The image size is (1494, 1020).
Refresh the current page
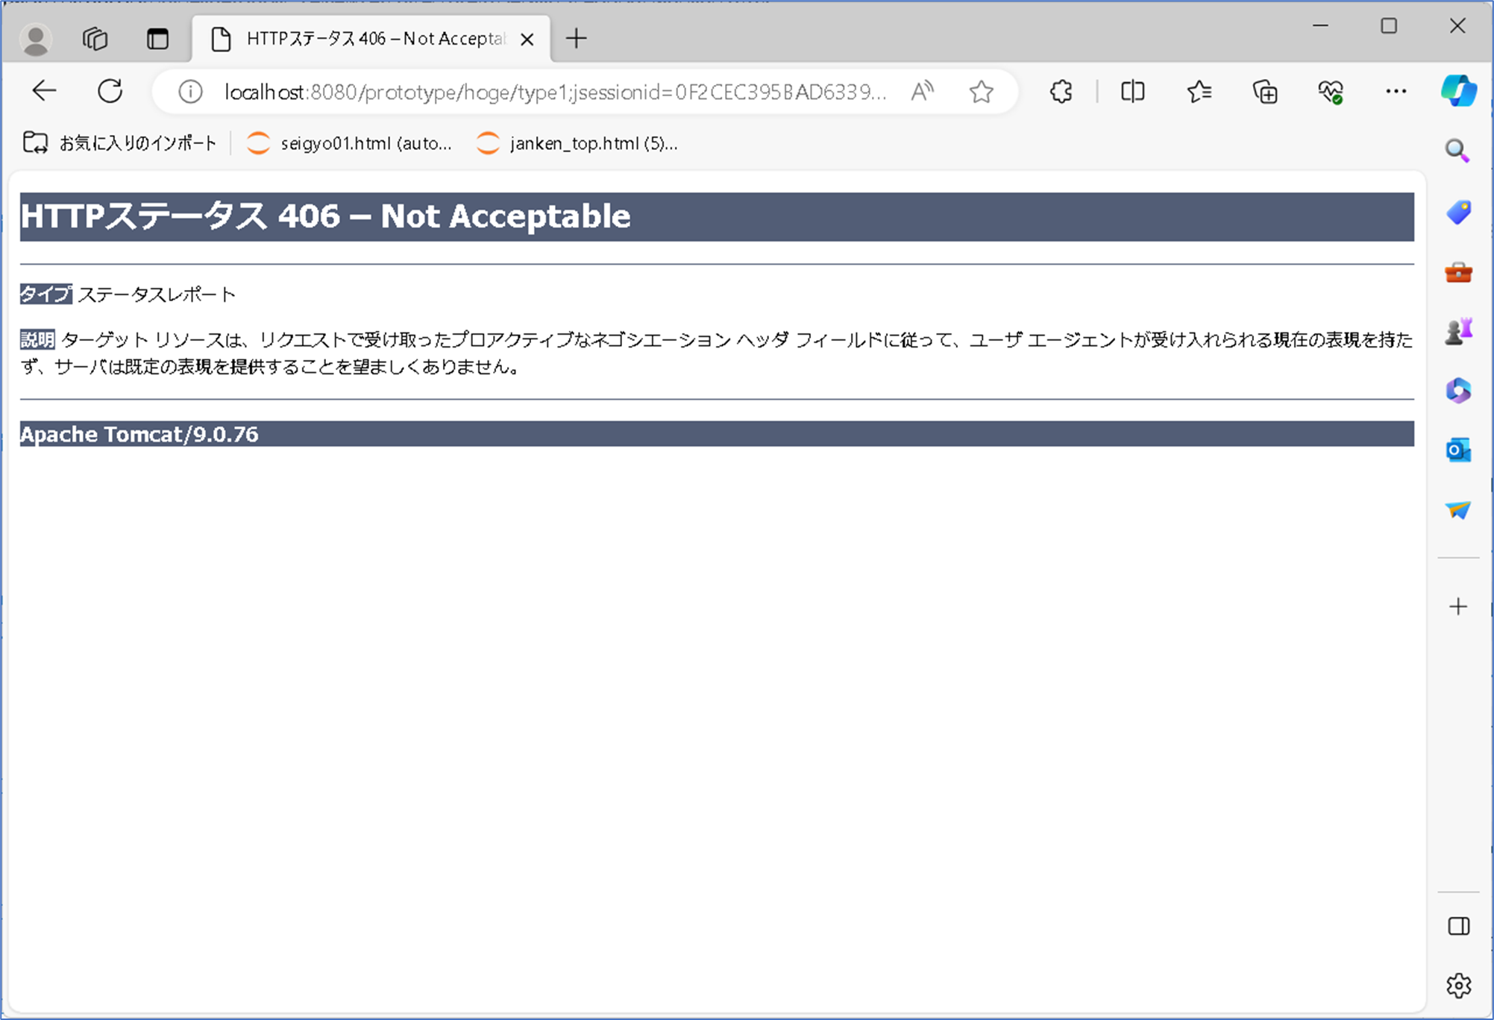click(x=110, y=91)
